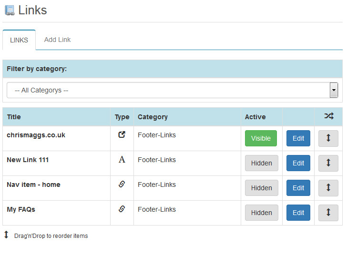The height and width of the screenshot is (267, 347).
Task: Toggle the Hidden status for New Link 111
Action: (262, 163)
